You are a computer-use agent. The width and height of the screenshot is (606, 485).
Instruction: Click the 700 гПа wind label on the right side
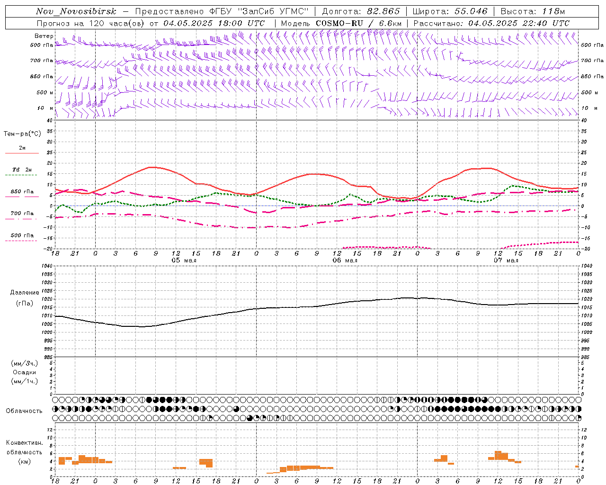pyautogui.click(x=592, y=61)
